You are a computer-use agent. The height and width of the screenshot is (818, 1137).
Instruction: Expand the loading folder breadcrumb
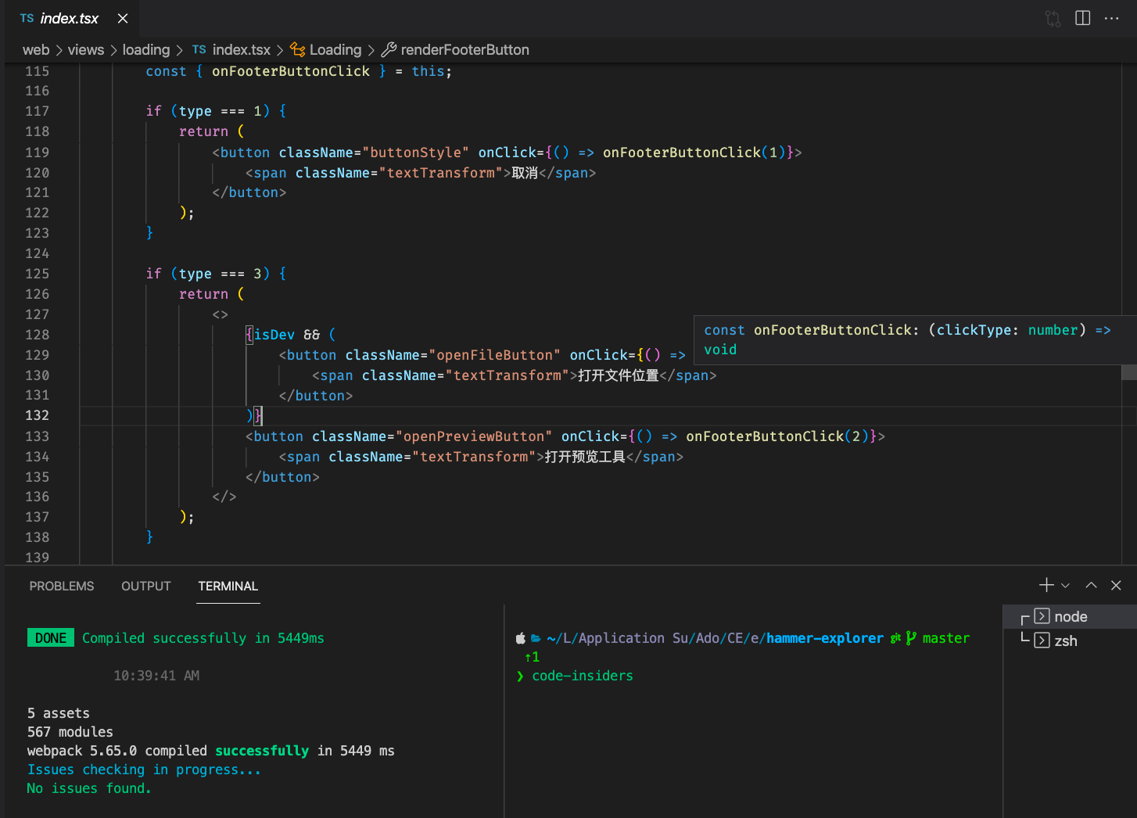click(x=146, y=49)
